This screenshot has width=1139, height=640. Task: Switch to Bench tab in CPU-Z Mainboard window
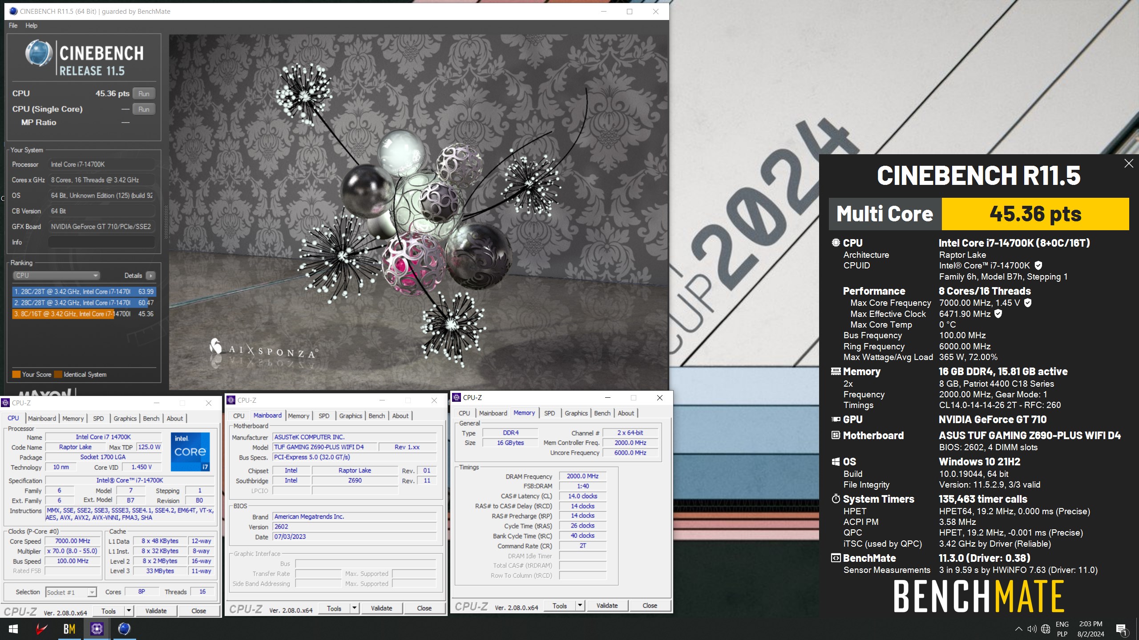pyautogui.click(x=377, y=416)
